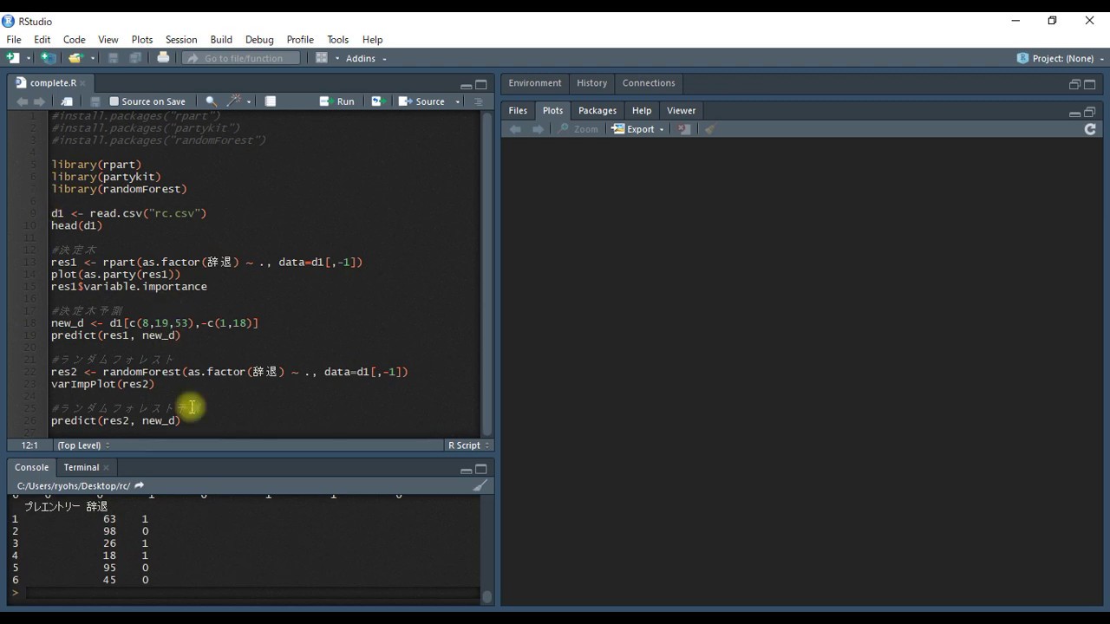1110x624 pixels.
Task: Click the Go to file/function field
Action: click(242, 59)
